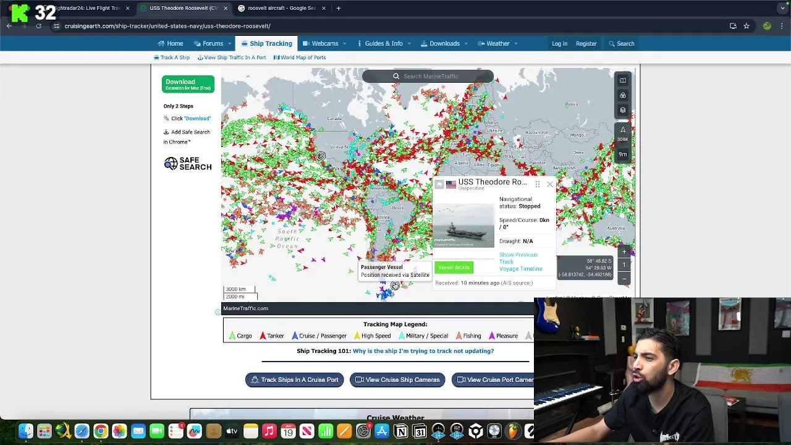
Task: Bookmark this page with star icon
Action: [747, 26]
